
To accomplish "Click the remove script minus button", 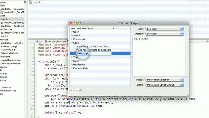I will [x=76, y=90].
